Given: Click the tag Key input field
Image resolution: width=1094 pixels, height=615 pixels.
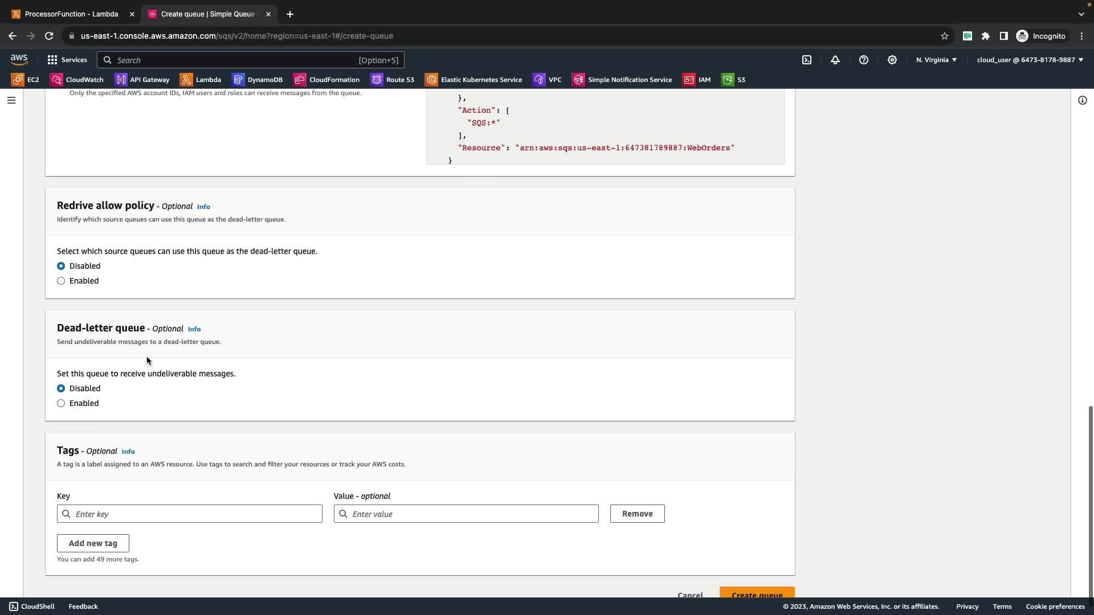Looking at the screenshot, I should click(x=190, y=514).
